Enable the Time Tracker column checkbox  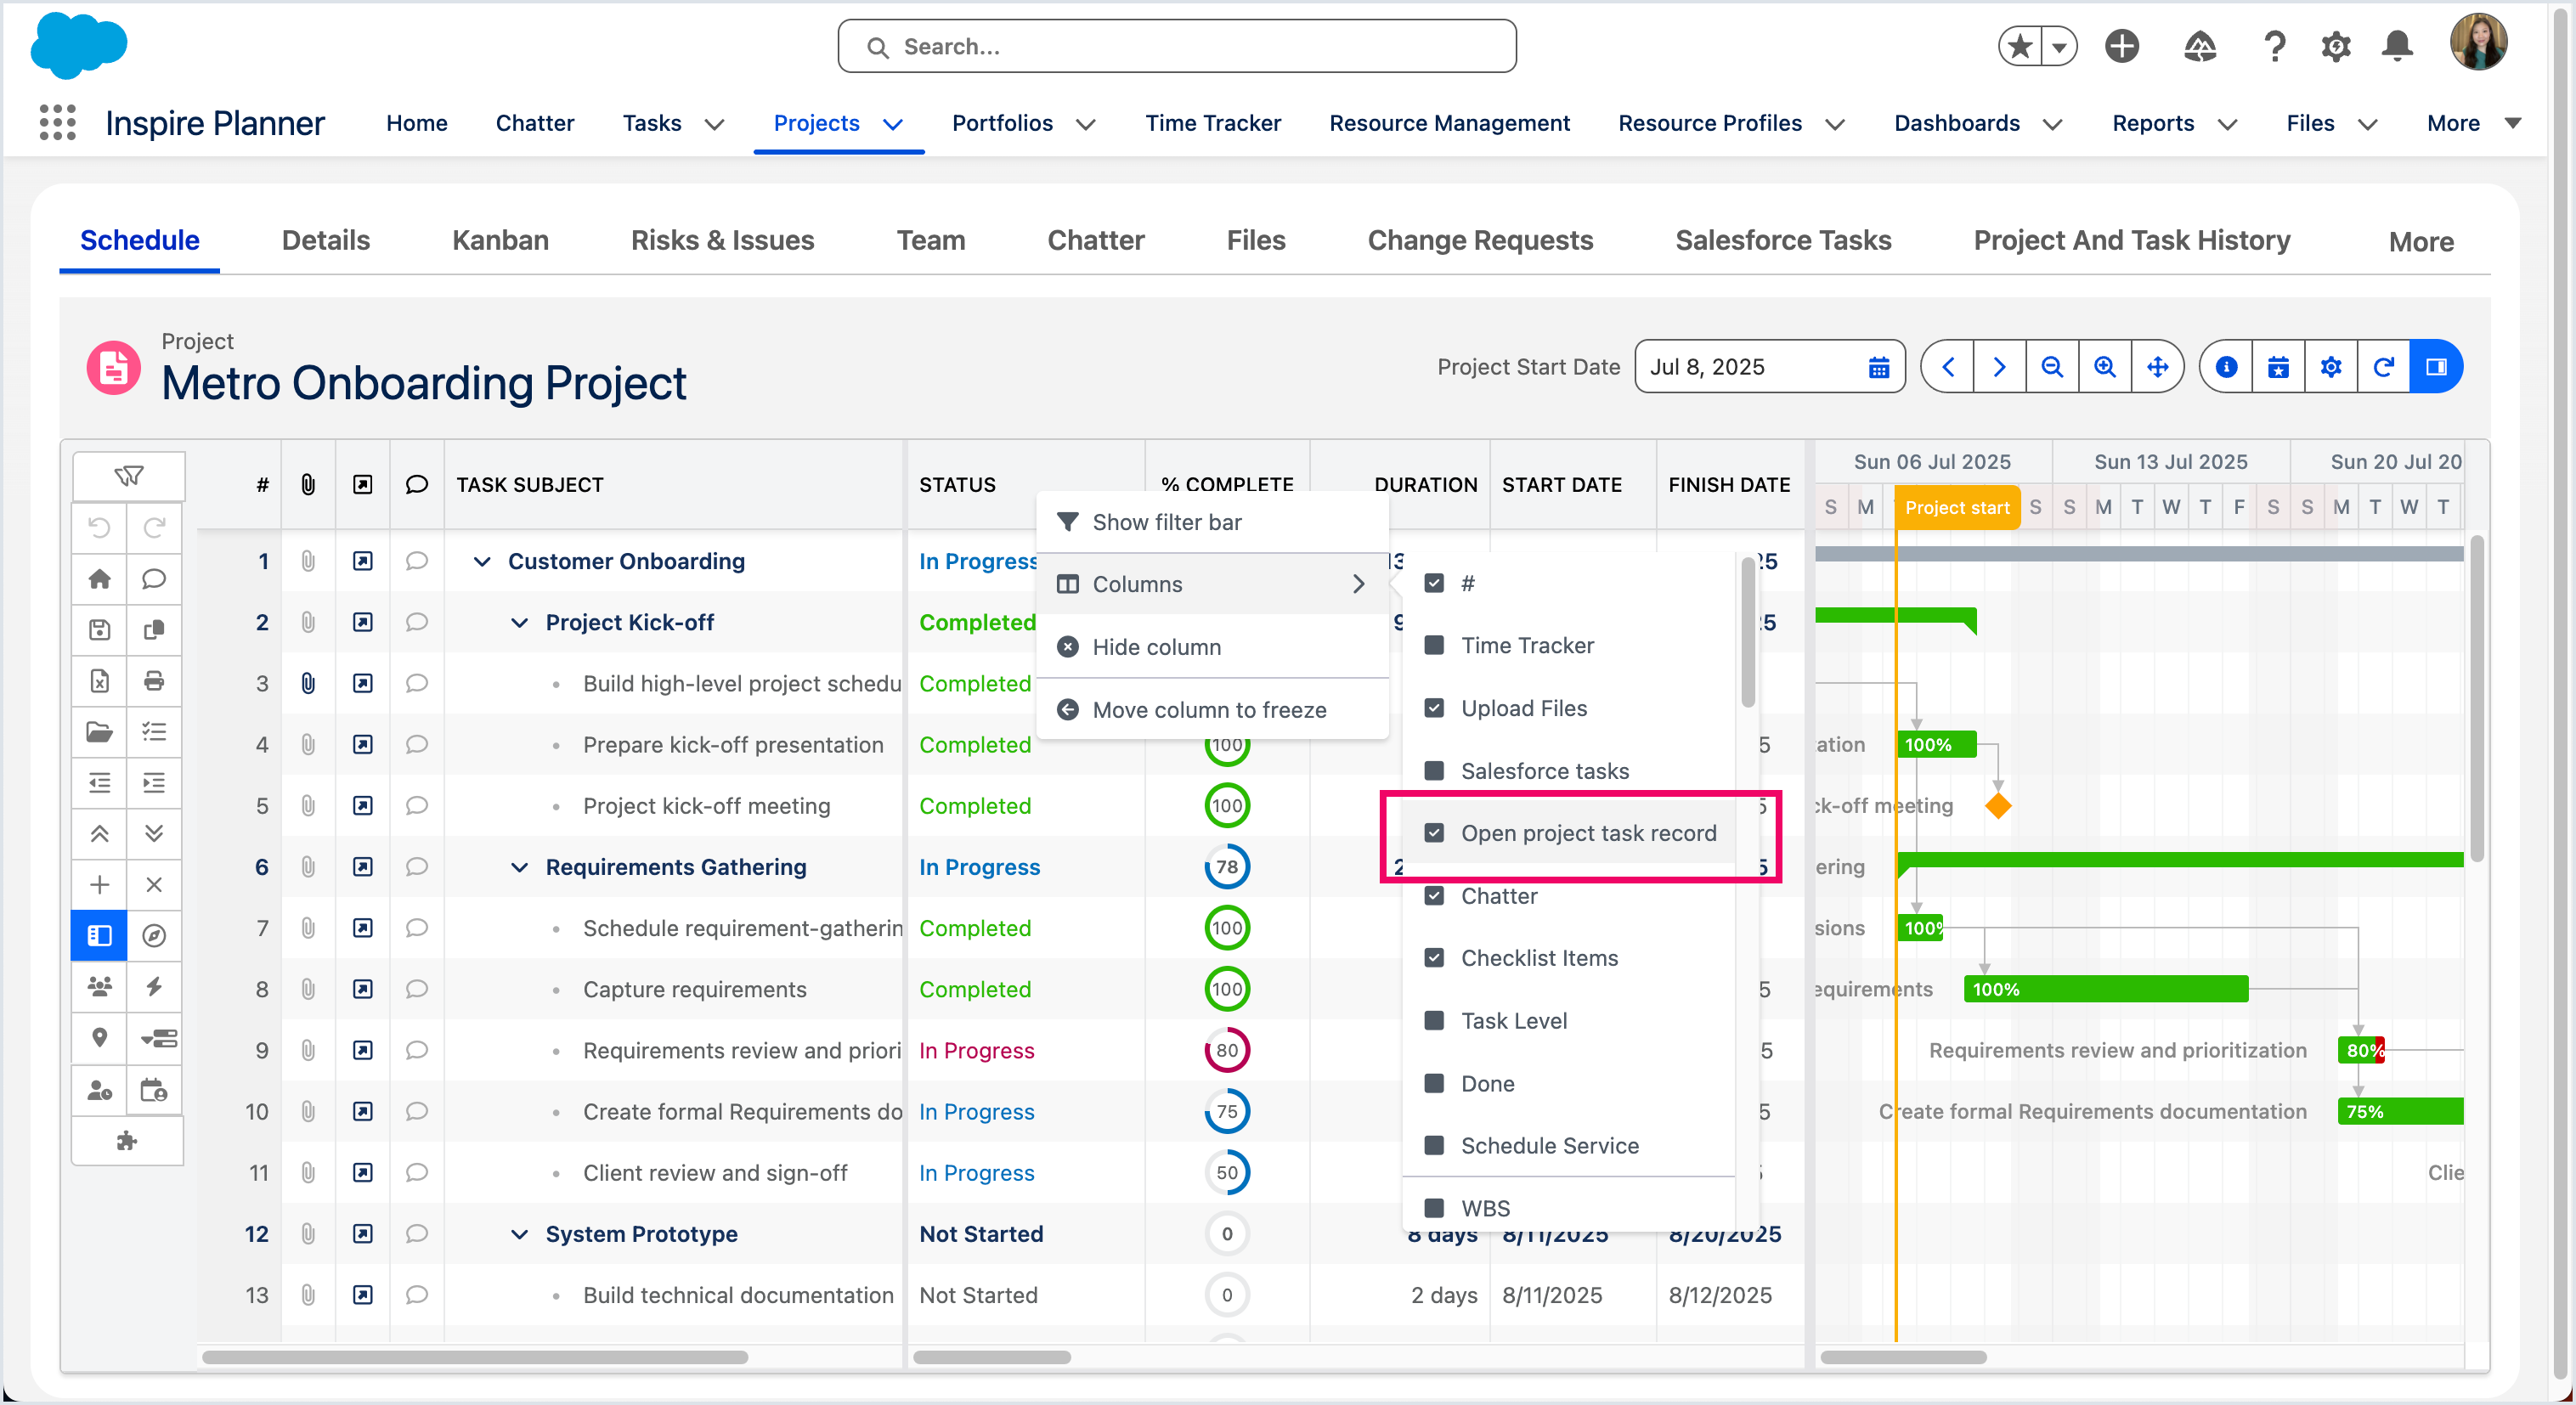point(1434,645)
